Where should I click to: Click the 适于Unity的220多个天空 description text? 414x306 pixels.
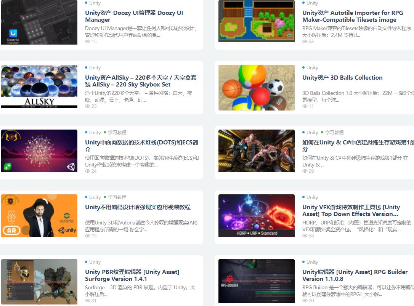139,96
